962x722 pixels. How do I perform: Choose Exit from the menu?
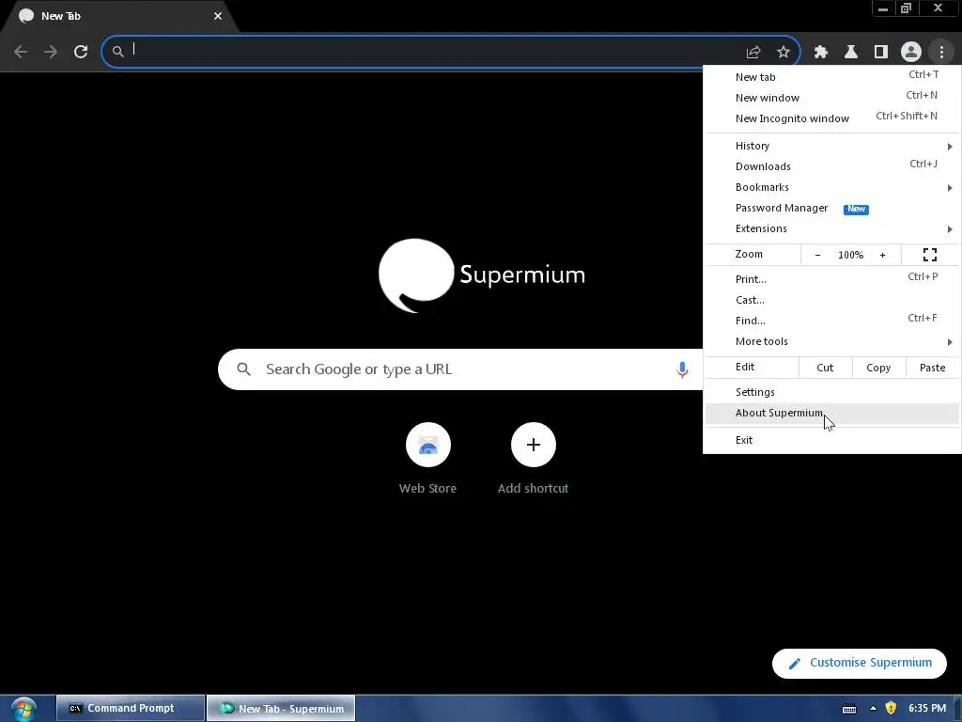pyautogui.click(x=832, y=440)
